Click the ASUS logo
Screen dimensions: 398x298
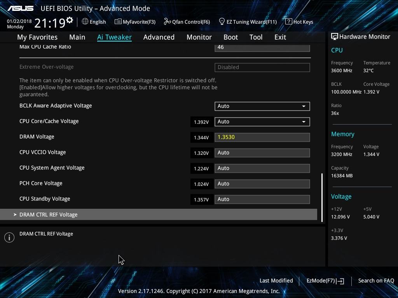pos(20,9)
